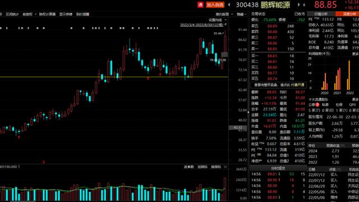359x202 pixels.
Task: Select the 社保 shareholder category
Action: [x=339, y=105]
